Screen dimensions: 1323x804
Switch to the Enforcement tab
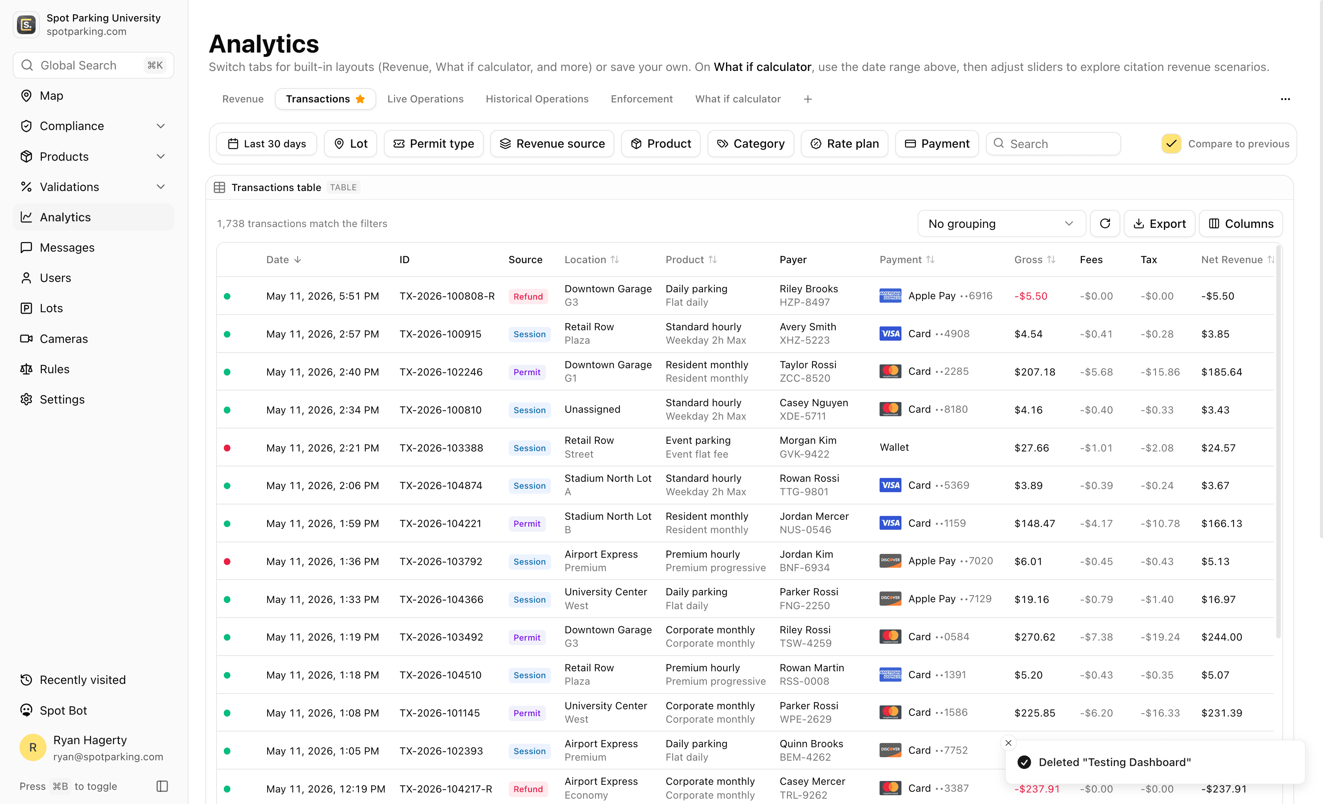[642, 99]
